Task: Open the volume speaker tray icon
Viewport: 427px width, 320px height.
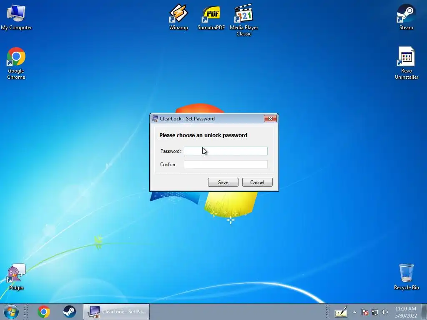Action: (385, 312)
